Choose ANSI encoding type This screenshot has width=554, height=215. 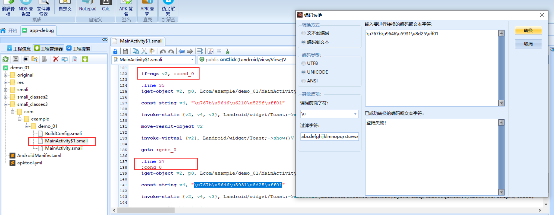(310, 81)
